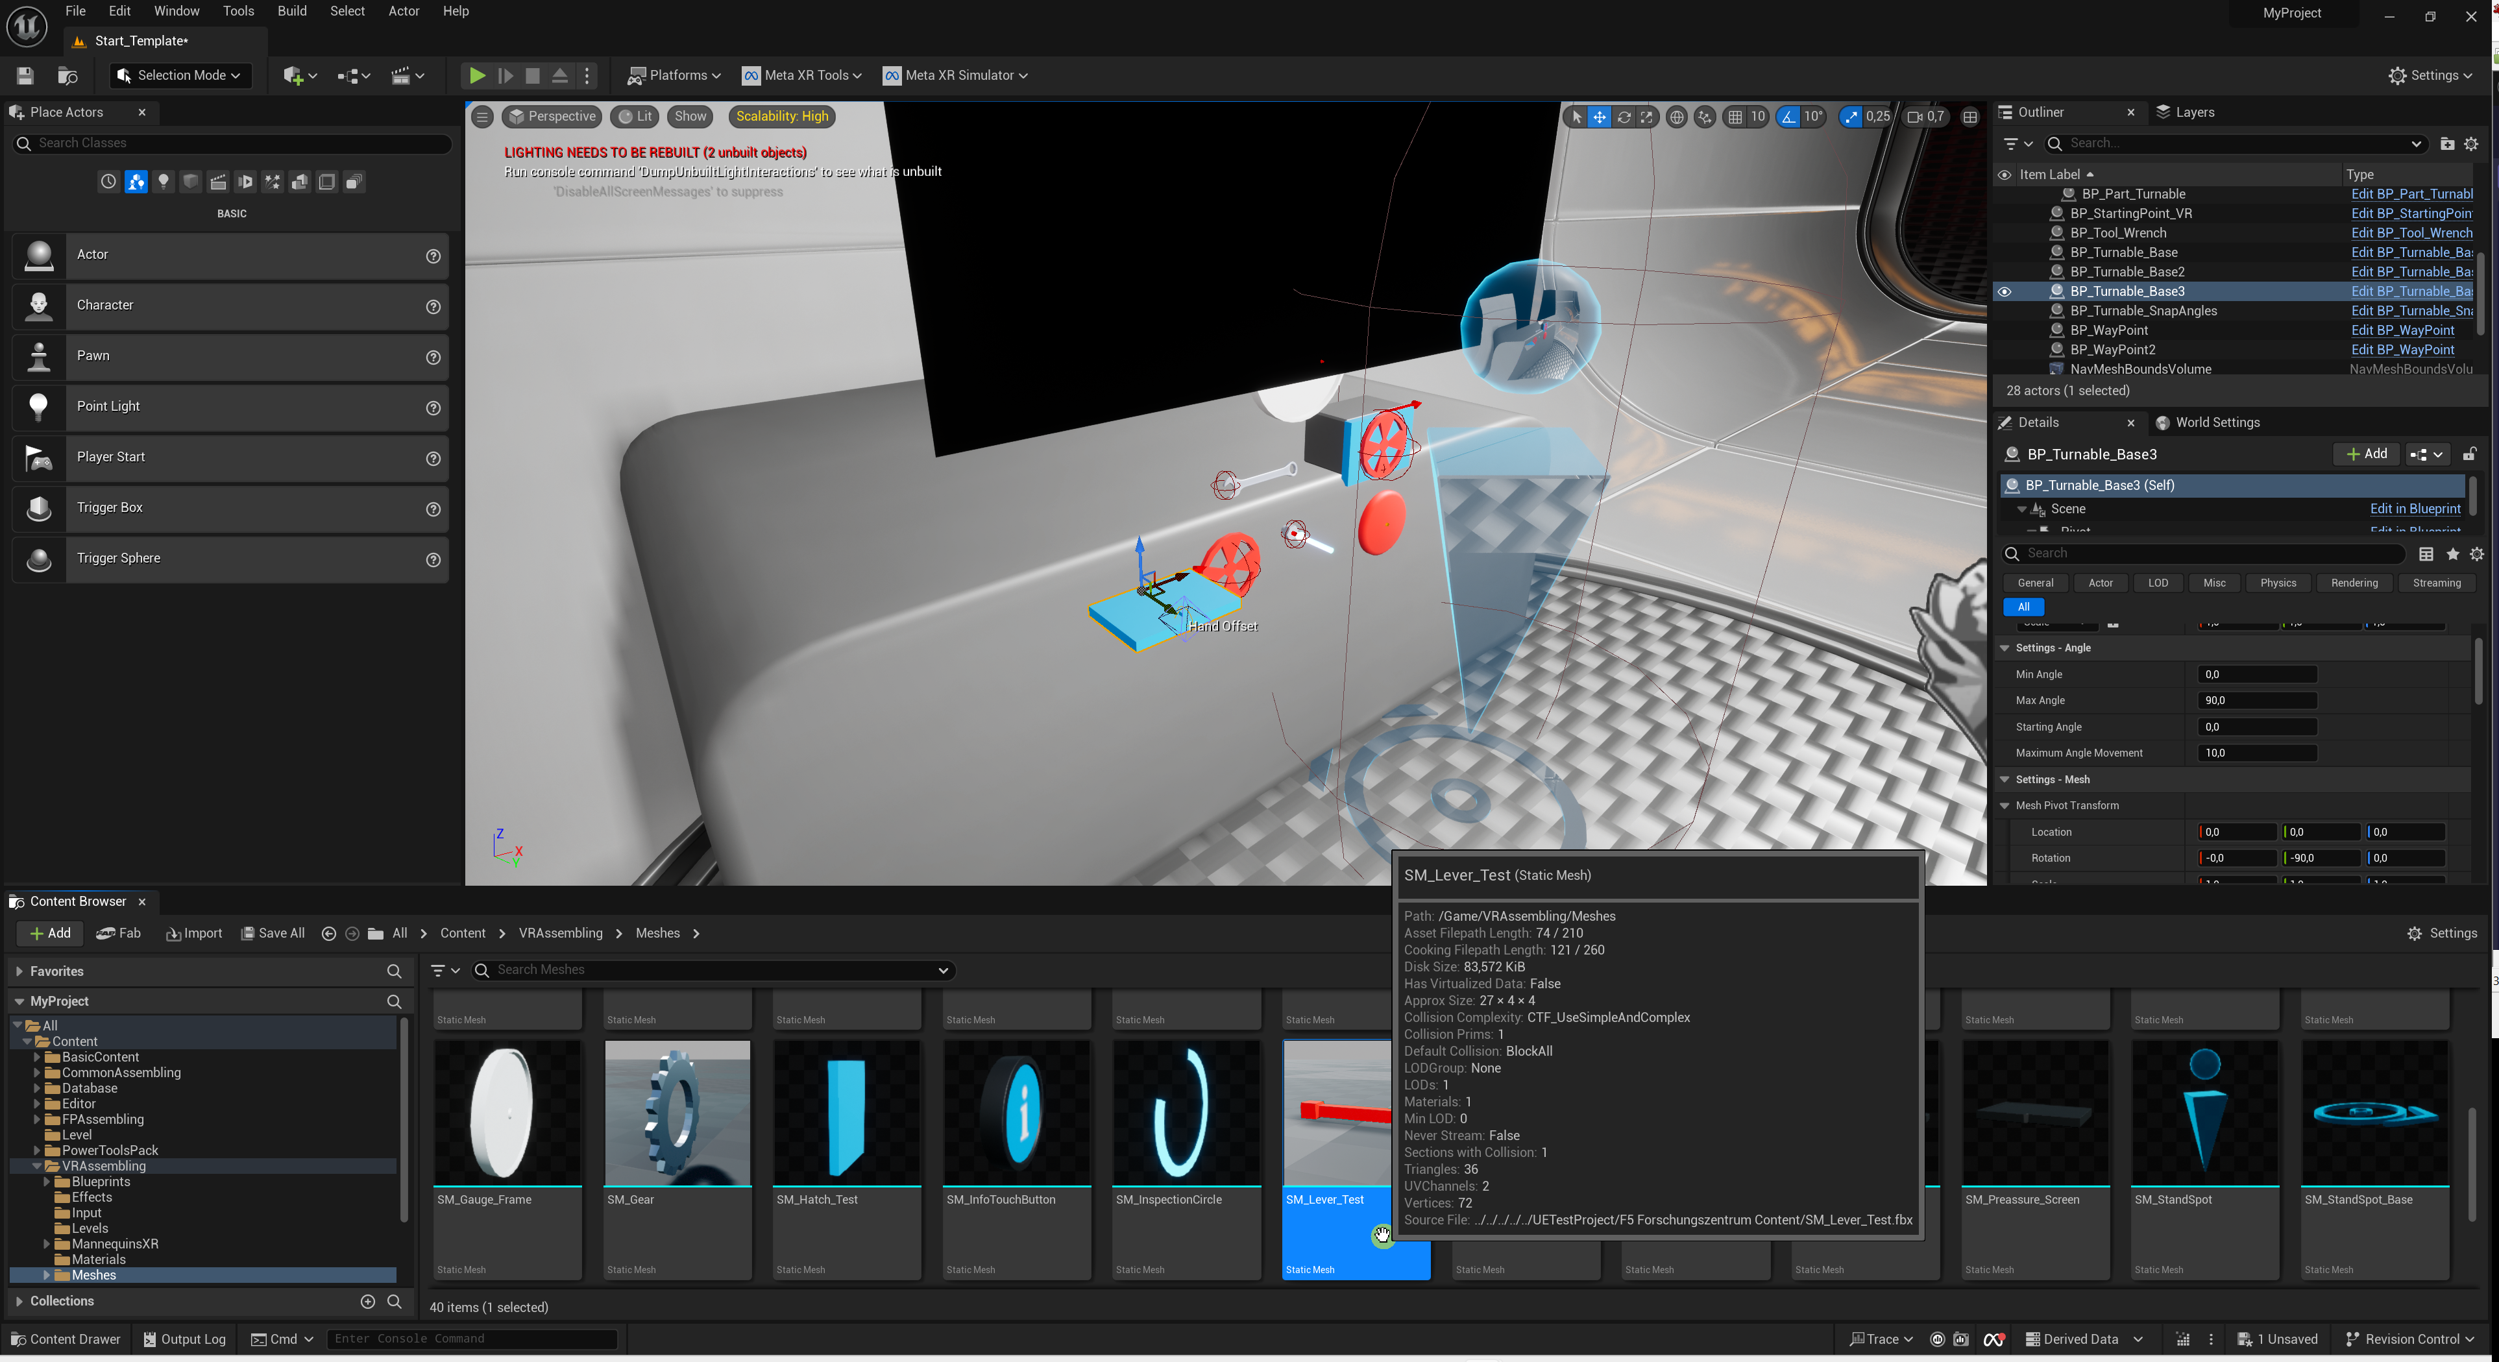The image size is (2499, 1362).
Task: Toggle the grid snapping button
Action: click(x=1735, y=116)
